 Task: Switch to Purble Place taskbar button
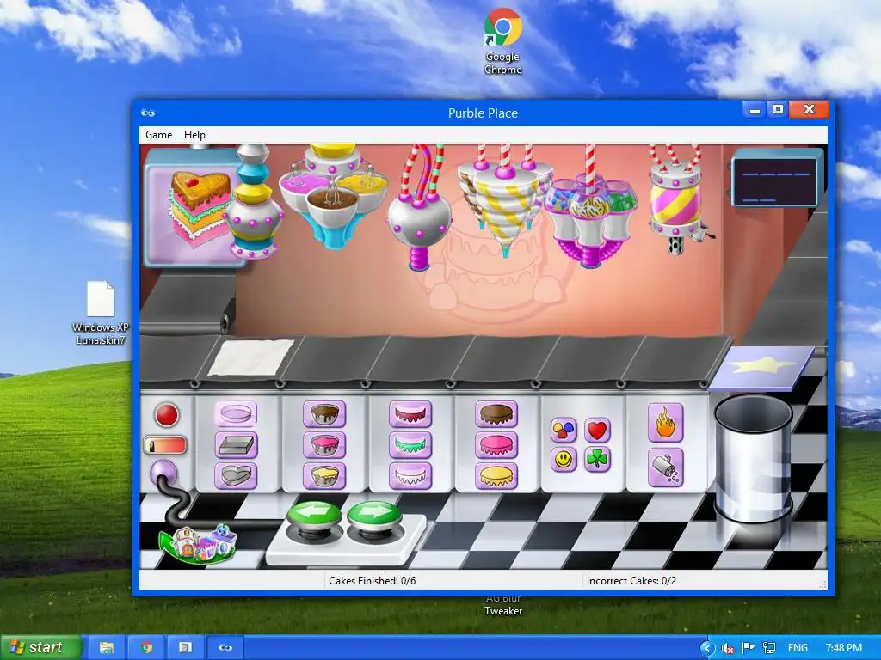click(x=225, y=648)
